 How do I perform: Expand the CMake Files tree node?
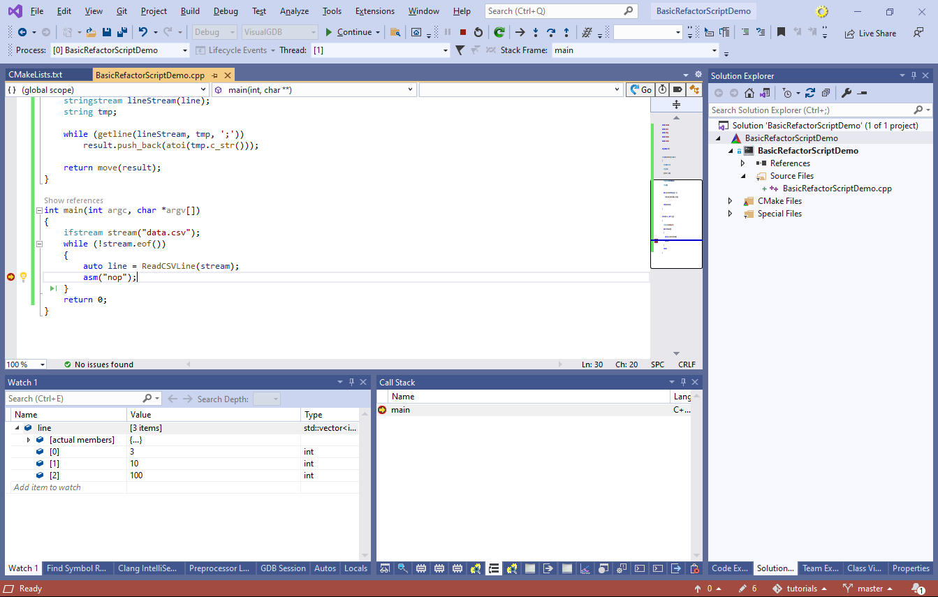point(731,201)
